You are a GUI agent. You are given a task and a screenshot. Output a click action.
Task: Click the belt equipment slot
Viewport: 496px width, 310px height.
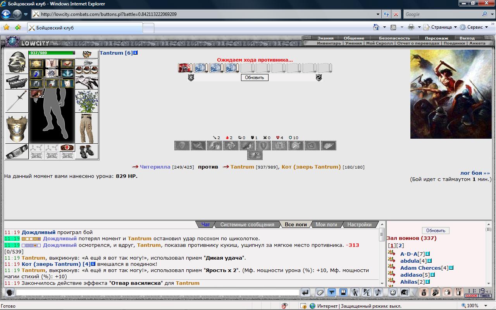click(x=17, y=152)
